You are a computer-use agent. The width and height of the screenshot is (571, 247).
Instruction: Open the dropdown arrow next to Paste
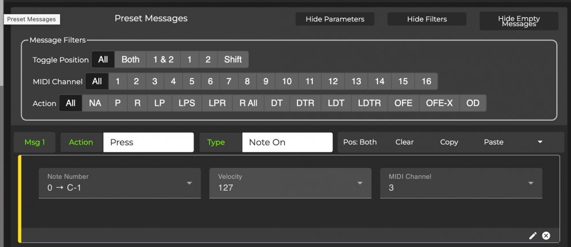[540, 142]
